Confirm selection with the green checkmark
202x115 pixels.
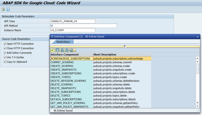(x=52, y=50)
